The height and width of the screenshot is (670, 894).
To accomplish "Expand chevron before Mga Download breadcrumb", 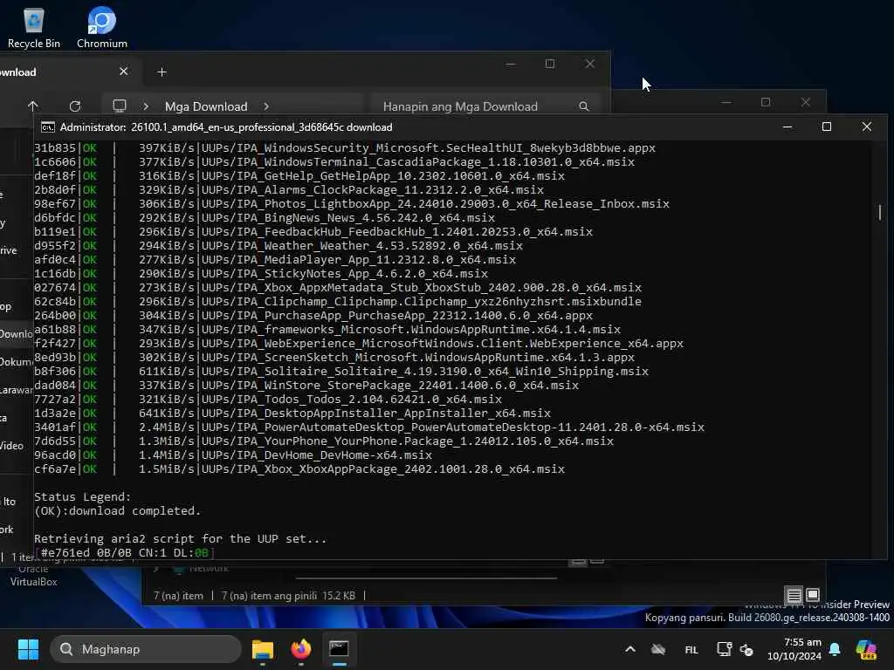I will coord(146,106).
